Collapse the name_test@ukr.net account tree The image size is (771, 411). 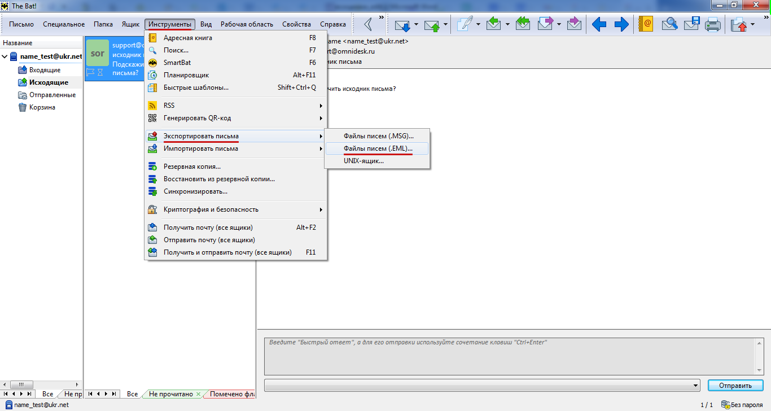tap(5, 56)
